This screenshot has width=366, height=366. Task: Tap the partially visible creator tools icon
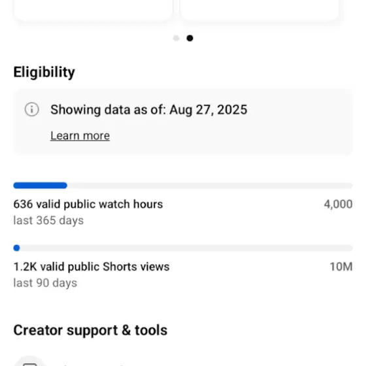(29, 361)
